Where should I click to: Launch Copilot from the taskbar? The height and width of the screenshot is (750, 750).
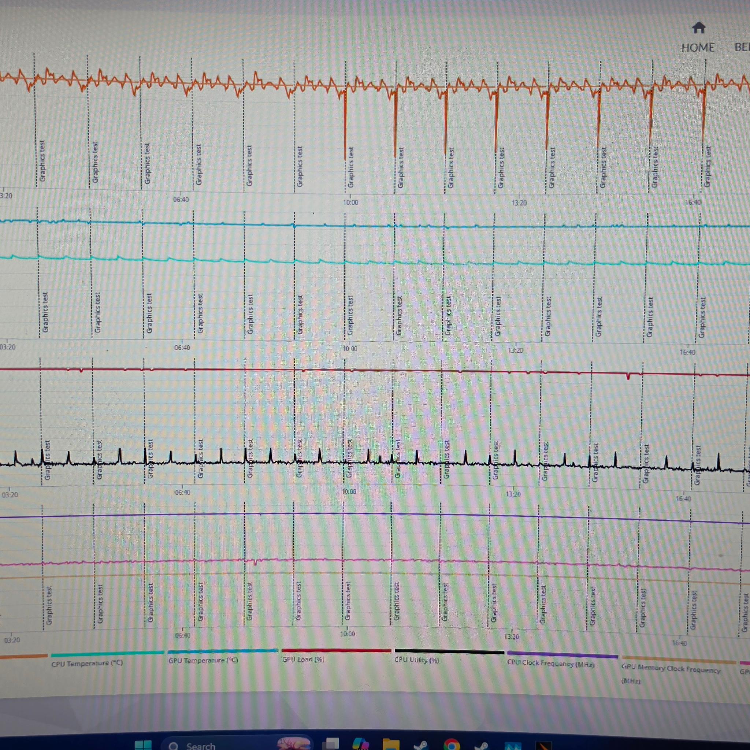pos(361,744)
